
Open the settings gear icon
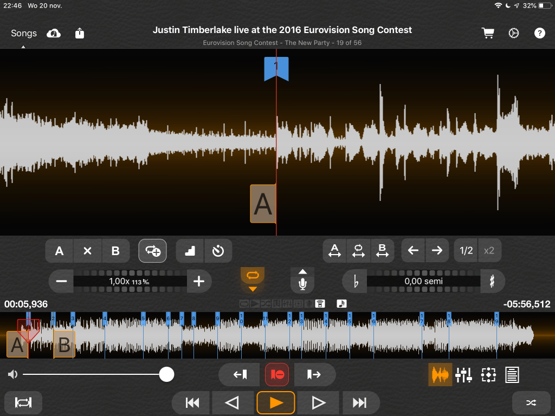pos(513,33)
